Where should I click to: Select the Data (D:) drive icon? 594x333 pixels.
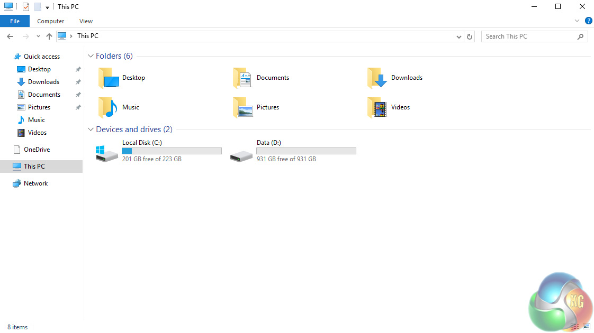(241, 156)
